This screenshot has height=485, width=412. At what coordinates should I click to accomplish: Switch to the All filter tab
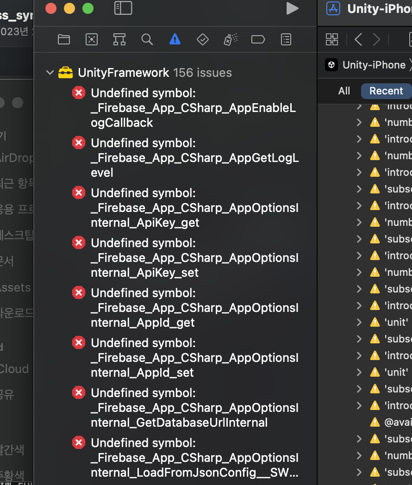[x=344, y=91]
